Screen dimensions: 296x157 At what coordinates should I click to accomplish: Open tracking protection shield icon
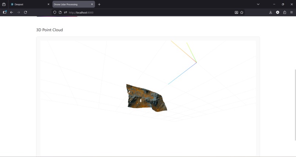[55, 12]
